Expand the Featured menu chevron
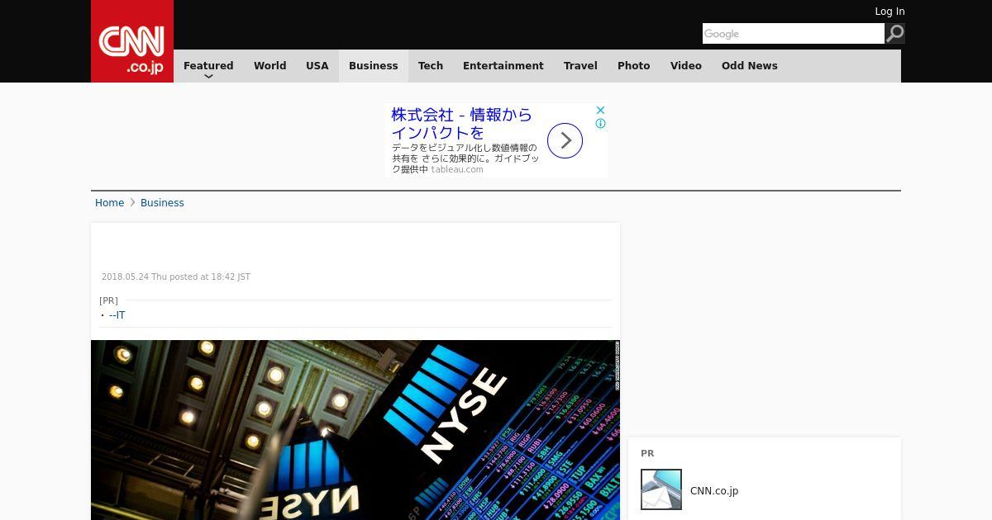This screenshot has height=520, width=992. [x=208, y=77]
